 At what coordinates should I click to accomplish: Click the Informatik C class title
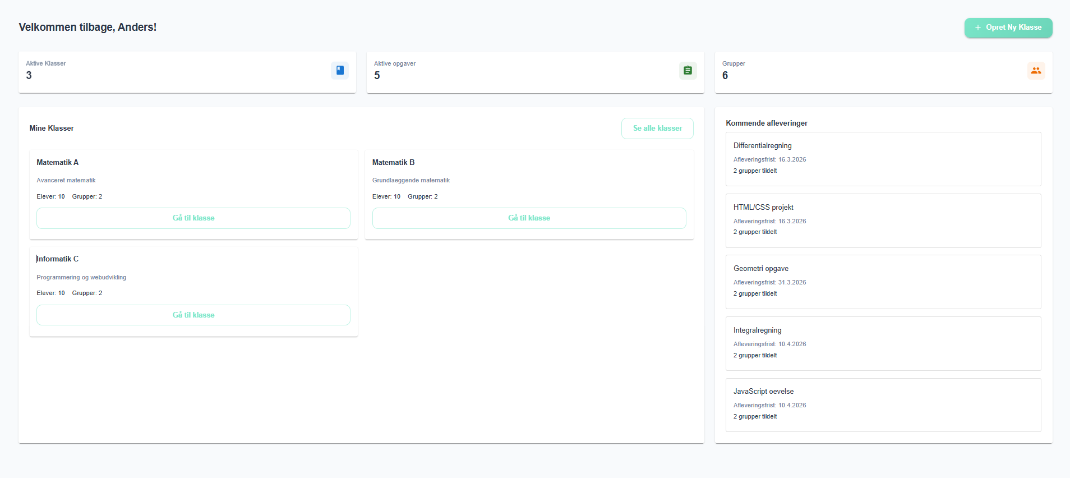coord(58,259)
